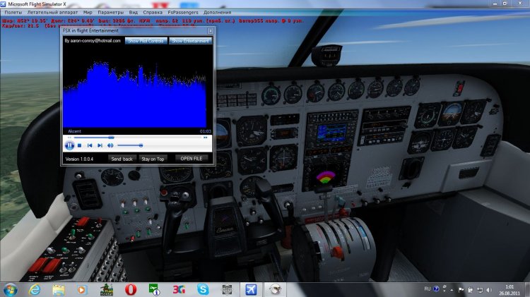Click the OPEN FILE button
530x297 pixels.
pyautogui.click(x=192, y=159)
